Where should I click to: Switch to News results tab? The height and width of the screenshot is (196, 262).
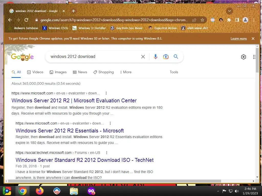[x=80, y=72]
